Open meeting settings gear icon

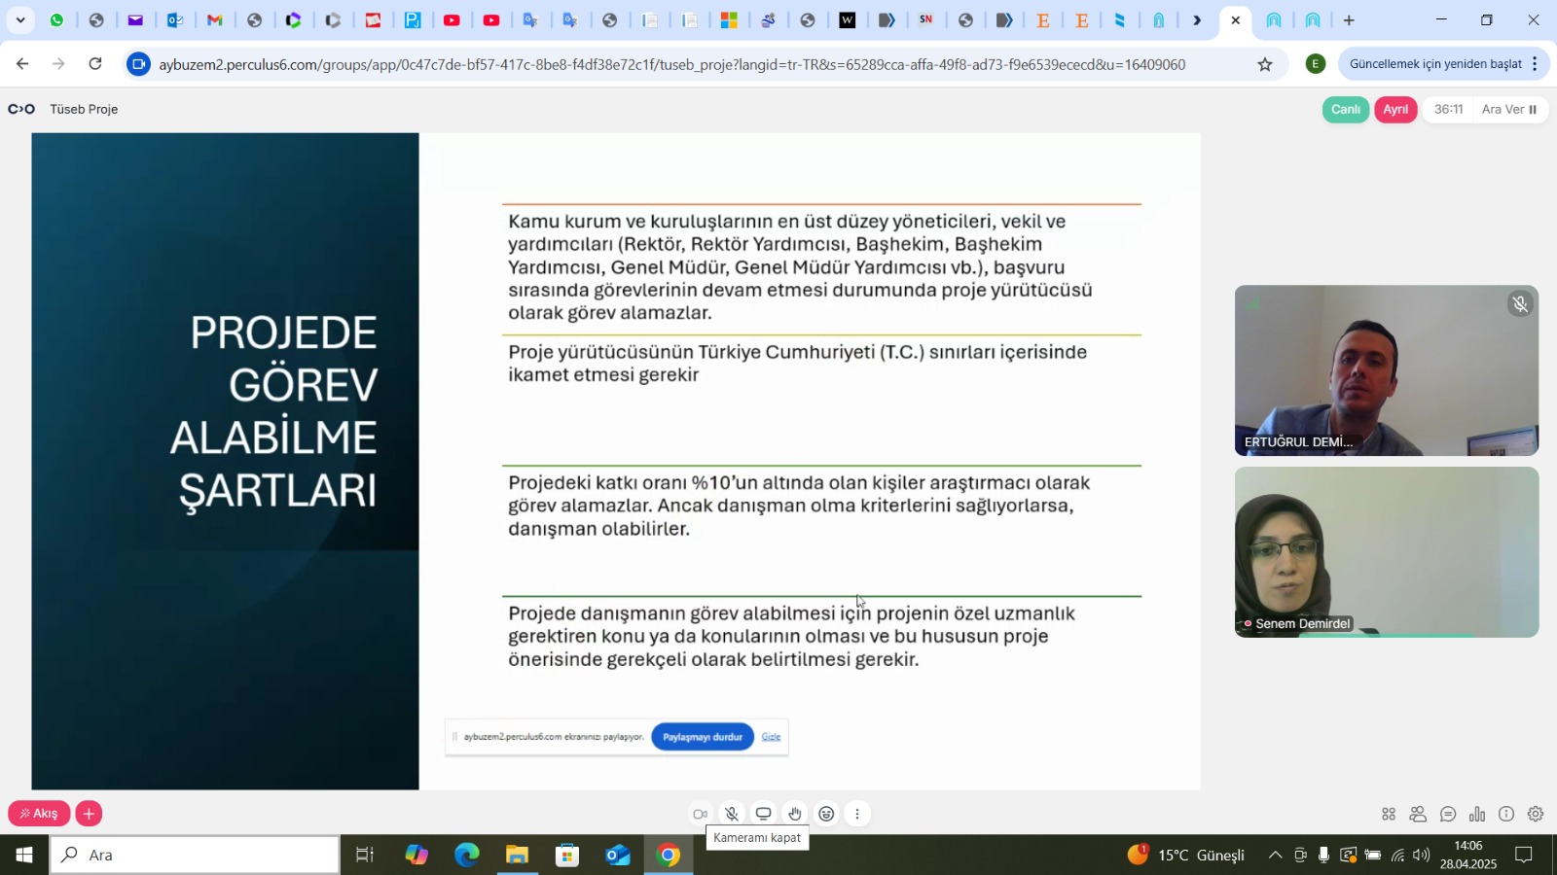point(1536,814)
